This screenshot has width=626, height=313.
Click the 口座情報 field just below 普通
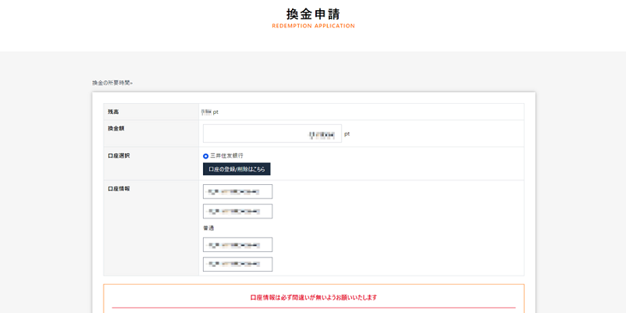[x=237, y=245]
